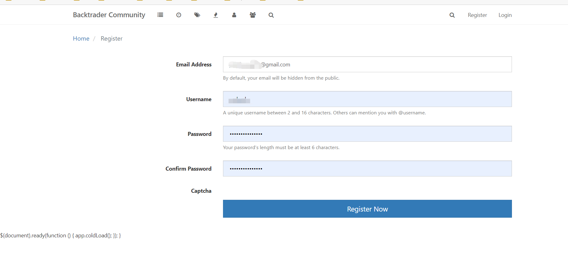
Task: Click the Captcha label
Action: coord(201,191)
